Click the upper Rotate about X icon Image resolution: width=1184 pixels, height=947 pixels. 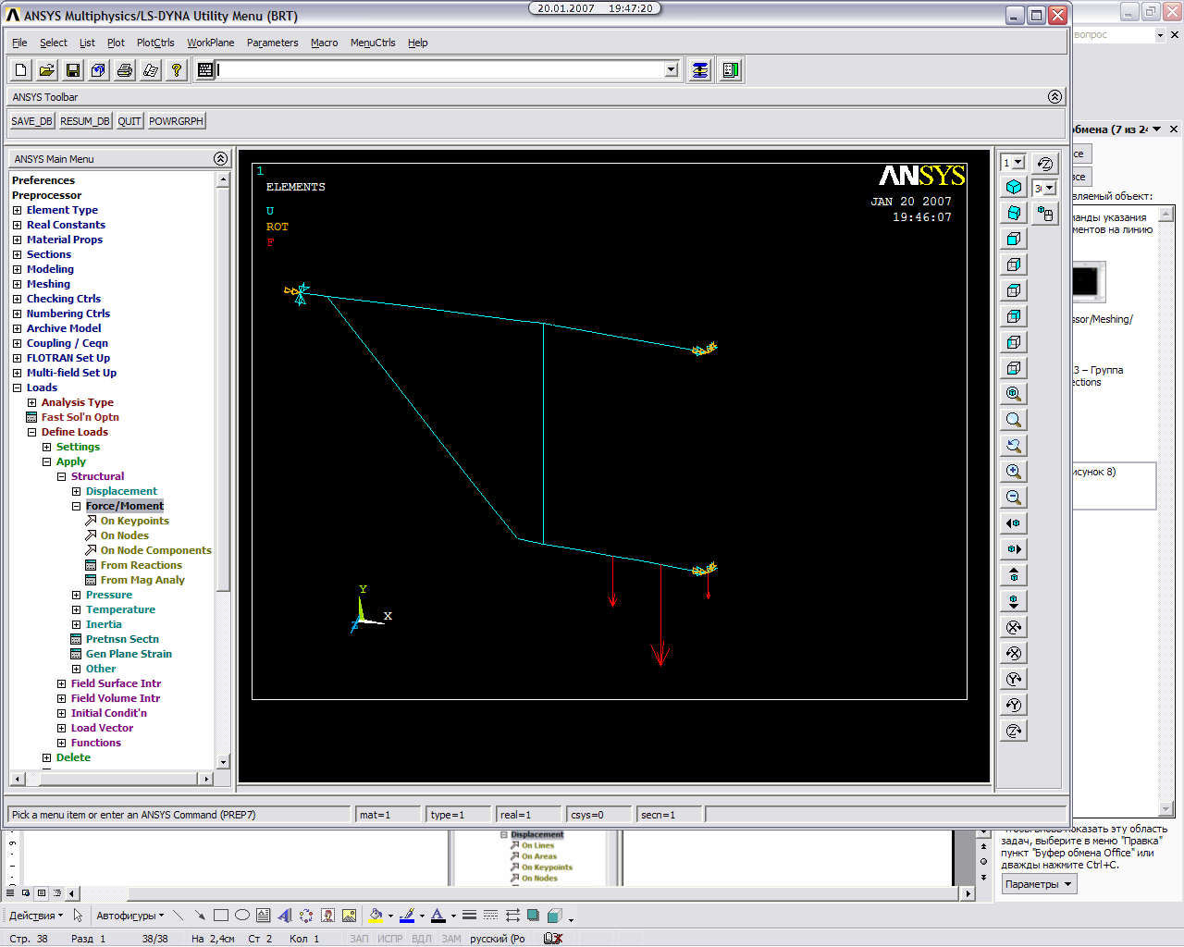coord(1014,627)
